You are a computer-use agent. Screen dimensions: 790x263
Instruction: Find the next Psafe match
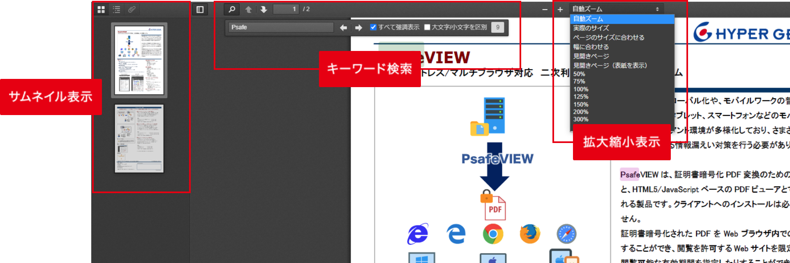[358, 28]
